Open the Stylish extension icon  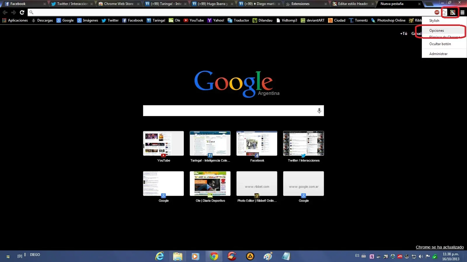coord(453,13)
